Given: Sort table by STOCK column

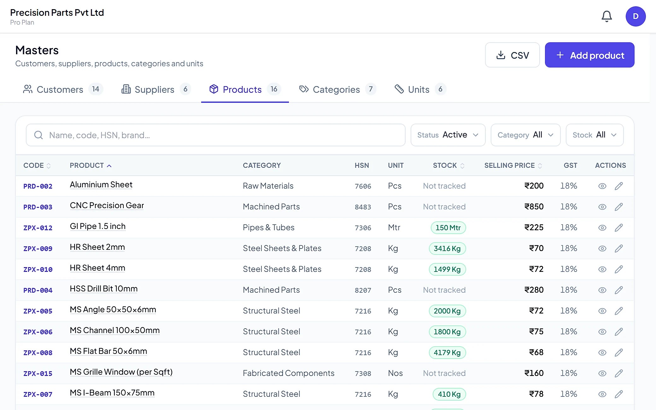Looking at the screenshot, I should (x=448, y=166).
